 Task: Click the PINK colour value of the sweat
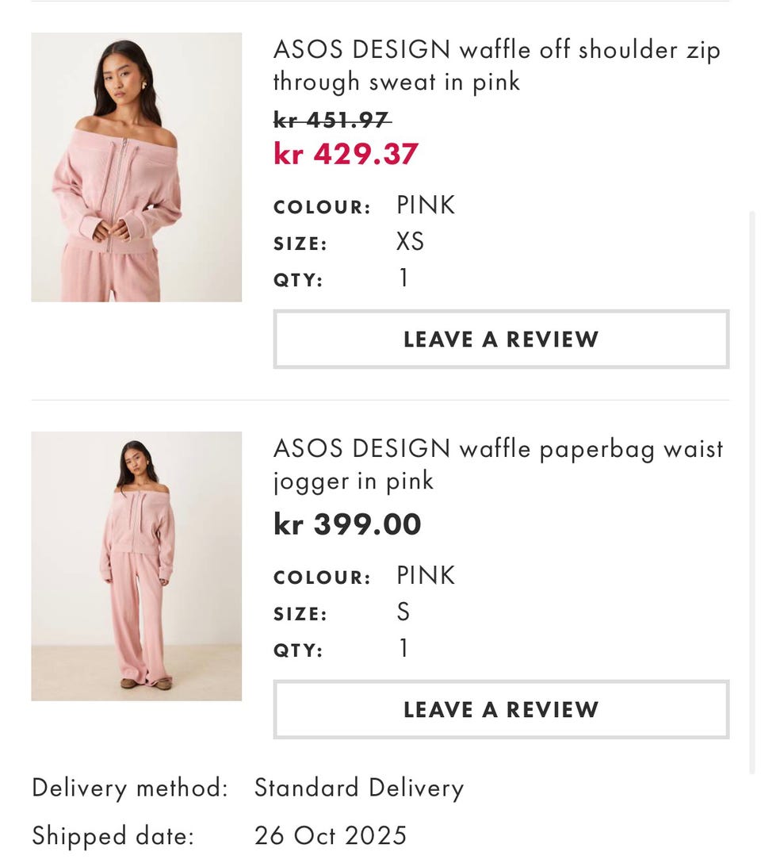(x=426, y=205)
